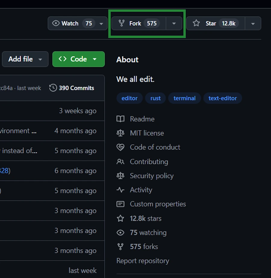This screenshot has width=271, height=278.
Task: Click the Report repository link
Action: [143, 261]
